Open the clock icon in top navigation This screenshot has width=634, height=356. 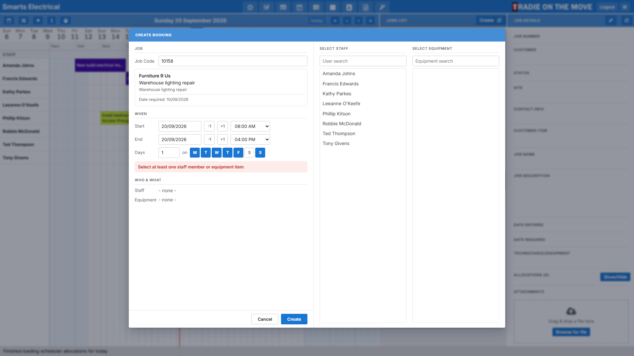click(250, 7)
